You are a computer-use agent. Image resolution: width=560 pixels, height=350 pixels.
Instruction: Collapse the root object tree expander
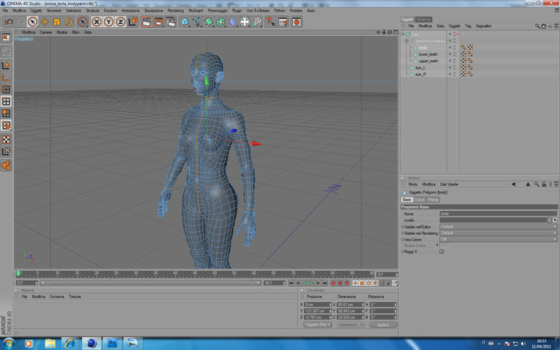pos(403,34)
